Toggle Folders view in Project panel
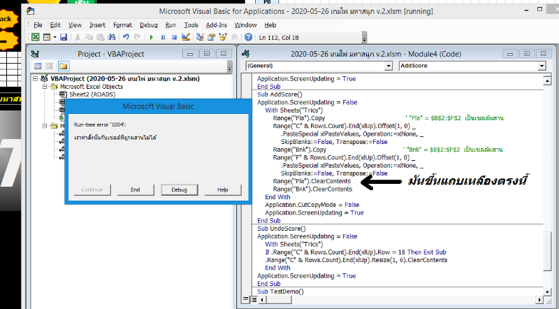The height and width of the screenshot is (309, 559). click(63, 66)
